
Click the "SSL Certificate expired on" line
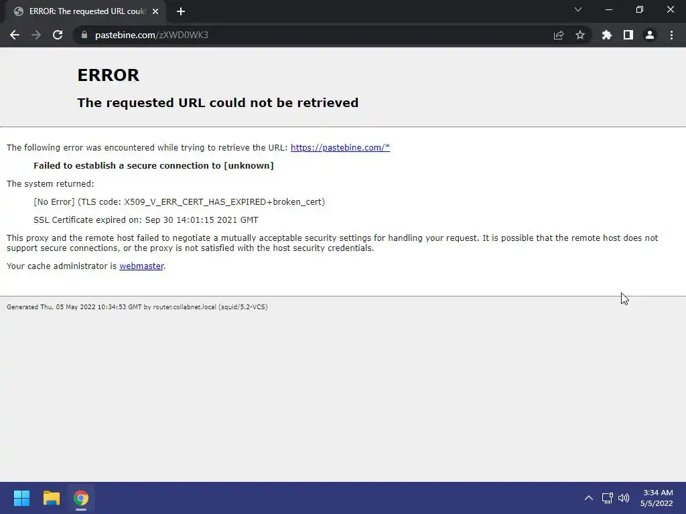[x=145, y=220]
